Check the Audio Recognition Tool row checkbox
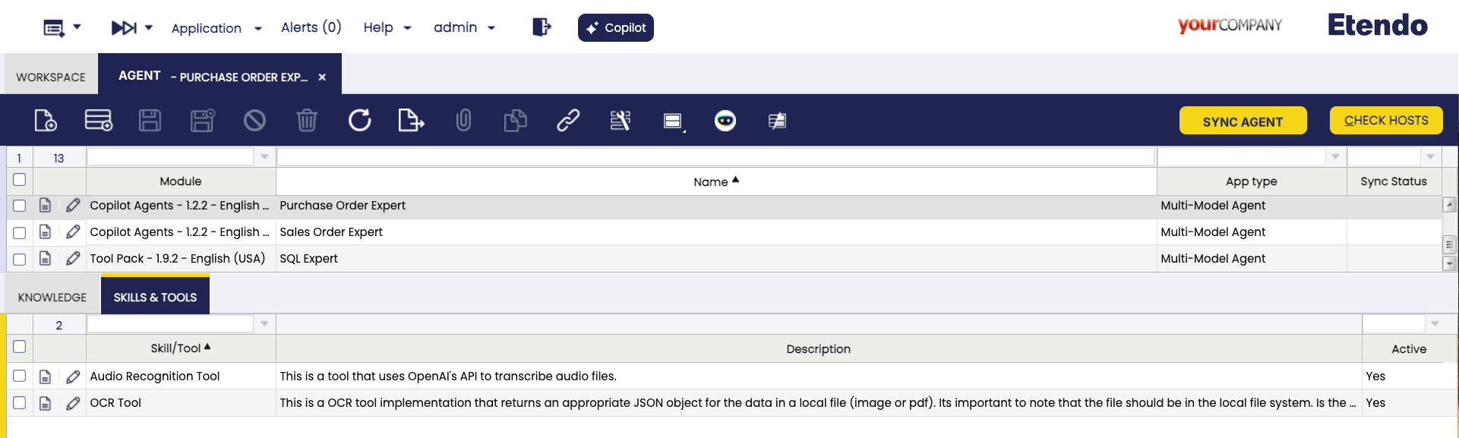 click(x=20, y=377)
